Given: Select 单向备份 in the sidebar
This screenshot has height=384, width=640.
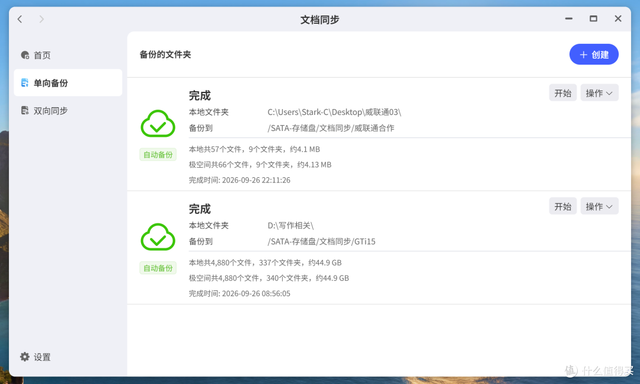Looking at the screenshot, I should (x=68, y=83).
